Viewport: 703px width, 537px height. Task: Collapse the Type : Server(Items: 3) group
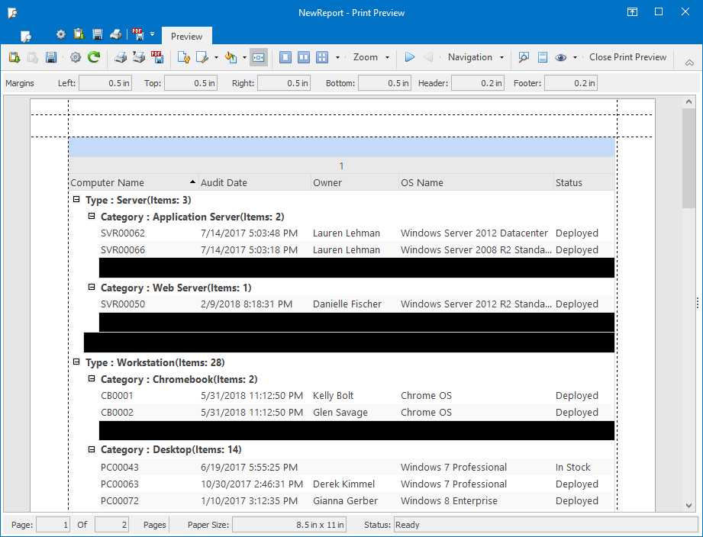coord(76,199)
